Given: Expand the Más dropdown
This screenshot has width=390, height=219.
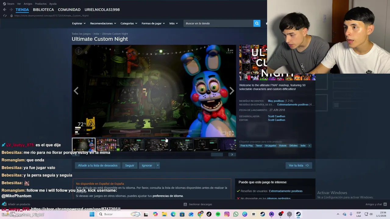Looking at the screenshot, I should coord(173,23).
